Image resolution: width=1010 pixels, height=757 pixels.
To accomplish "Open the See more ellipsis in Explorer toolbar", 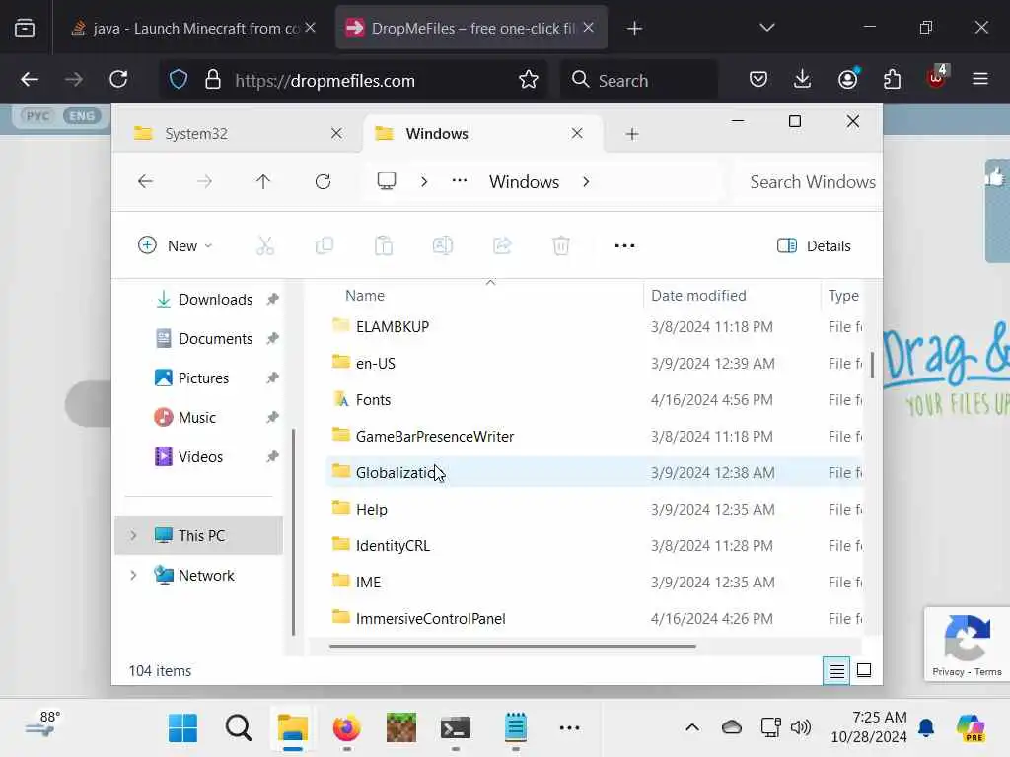I will pos(624,245).
